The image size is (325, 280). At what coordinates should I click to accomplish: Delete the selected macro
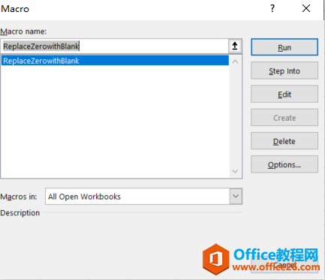pos(284,141)
